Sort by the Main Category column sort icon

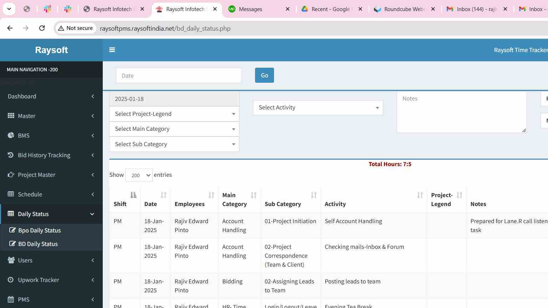[254, 195]
